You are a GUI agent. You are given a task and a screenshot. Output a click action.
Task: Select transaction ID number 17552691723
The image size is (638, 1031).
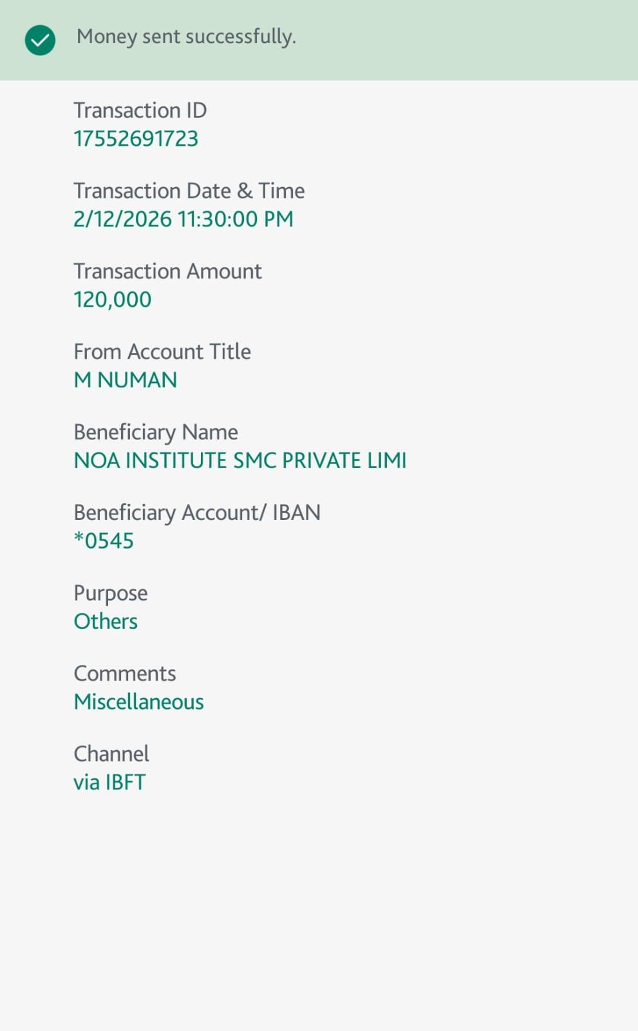pyautogui.click(x=136, y=139)
